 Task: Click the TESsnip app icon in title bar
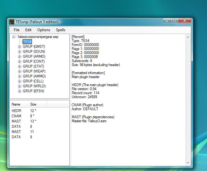click(12, 22)
